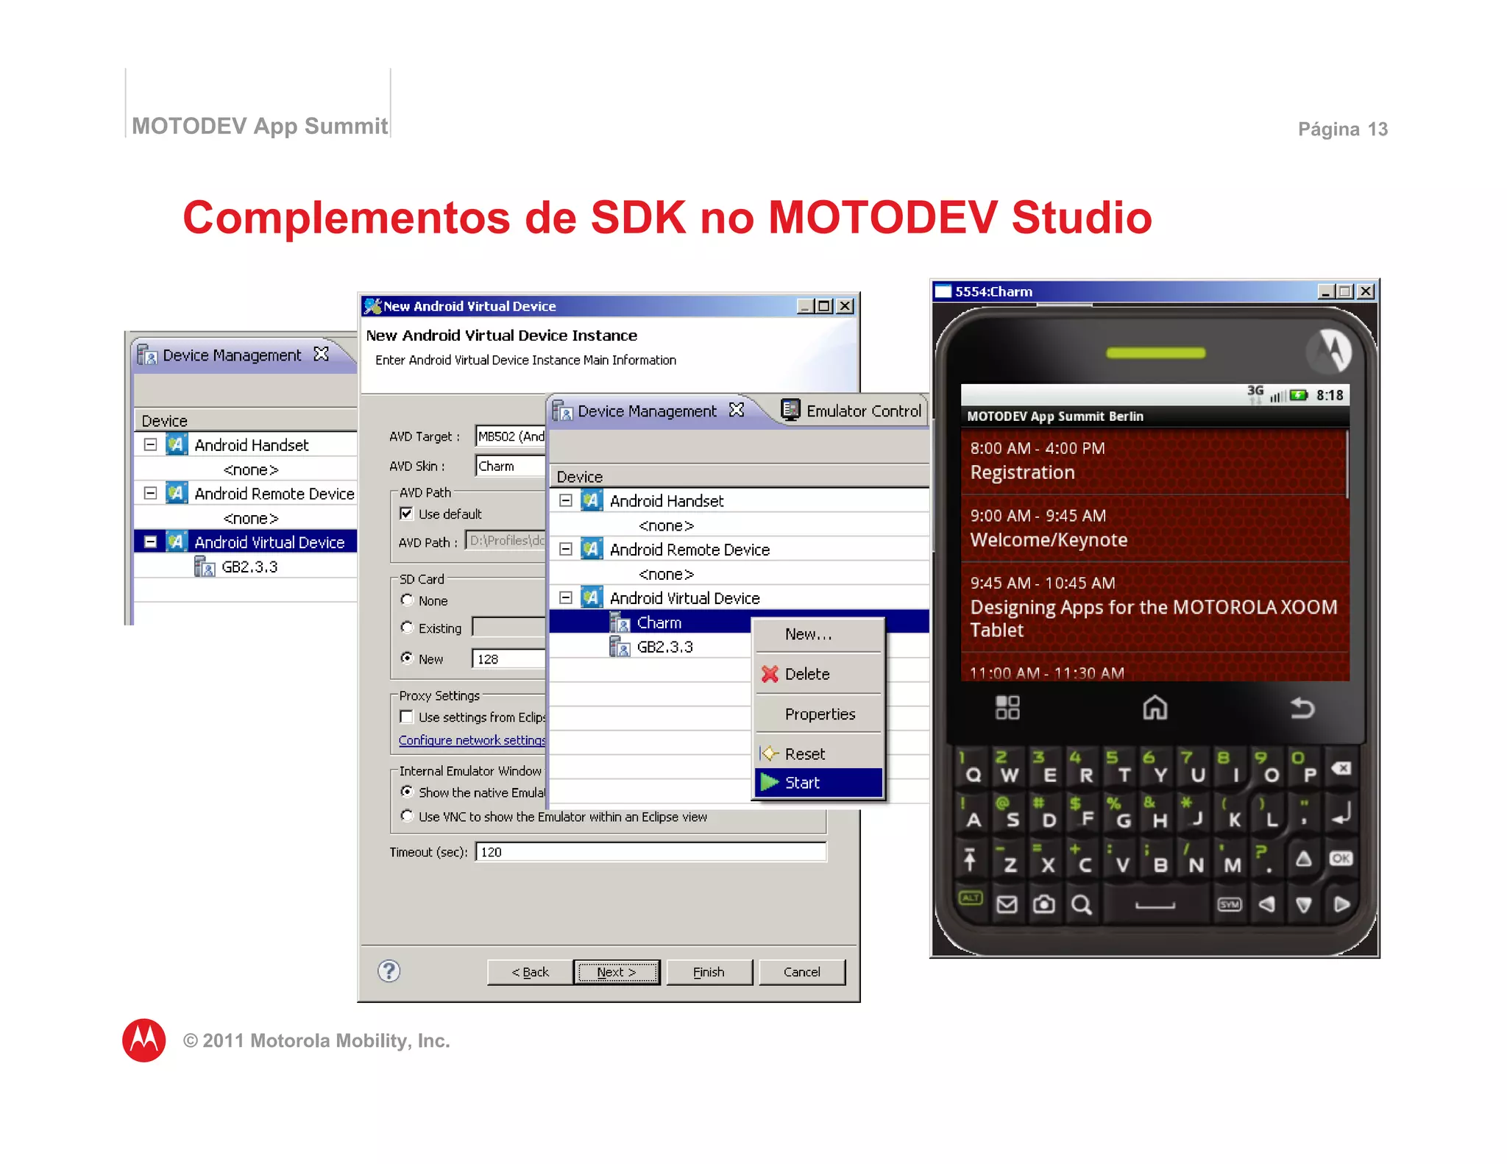Click the Cancel button
Screen dimensions: 1507x1164
tap(802, 972)
